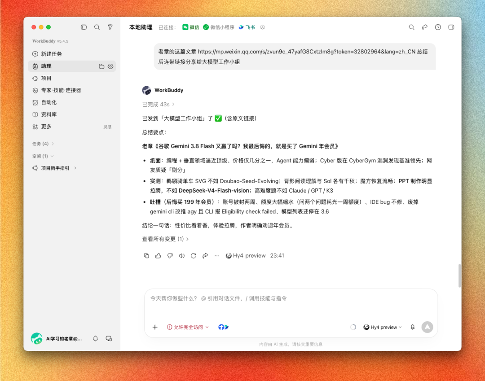Start a new task via 新建任务
This screenshot has height=381, width=485.
tap(72, 54)
